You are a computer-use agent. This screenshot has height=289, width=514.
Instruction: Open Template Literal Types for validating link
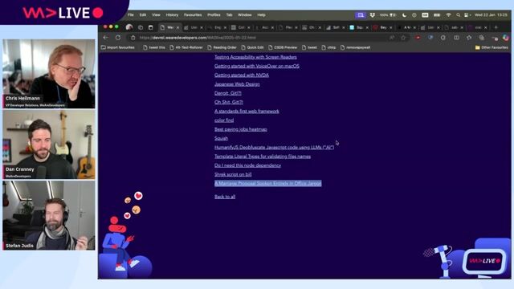pyautogui.click(x=263, y=157)
